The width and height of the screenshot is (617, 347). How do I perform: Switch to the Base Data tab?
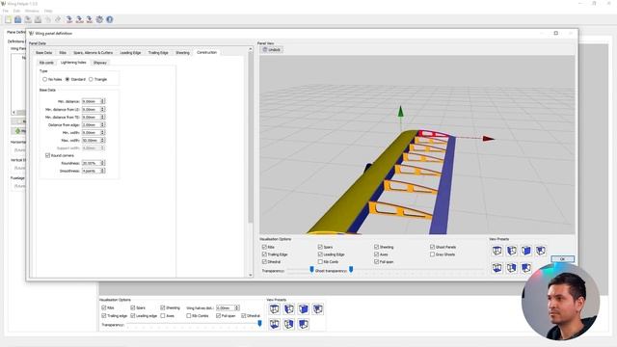(x=43, y=52)
